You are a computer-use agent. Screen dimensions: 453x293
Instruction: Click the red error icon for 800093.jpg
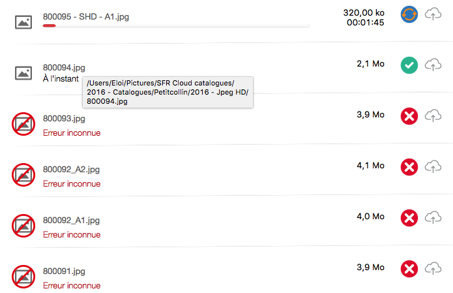coord(409,116)
